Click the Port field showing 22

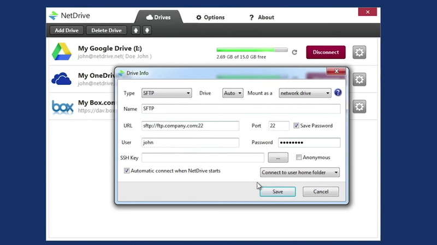pyautogui.click(x=279, y=126)
